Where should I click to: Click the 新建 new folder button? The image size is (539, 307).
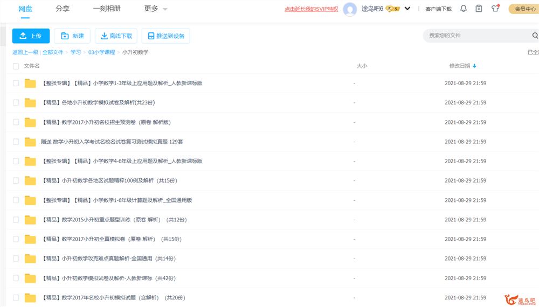(x=72, y=36)
